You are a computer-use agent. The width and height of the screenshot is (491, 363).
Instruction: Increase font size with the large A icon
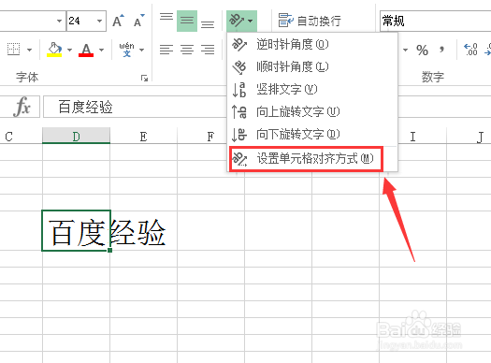[x=119, y=21]
